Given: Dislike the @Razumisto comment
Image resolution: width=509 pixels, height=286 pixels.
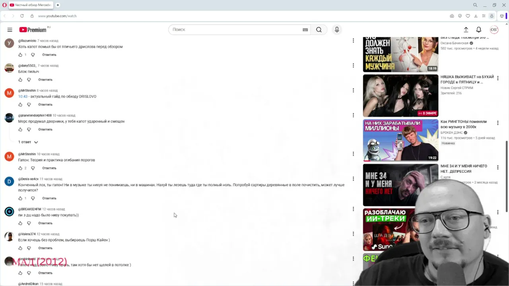Looking at the screenshot, I should pyautogui.click(x=33, y=55).
